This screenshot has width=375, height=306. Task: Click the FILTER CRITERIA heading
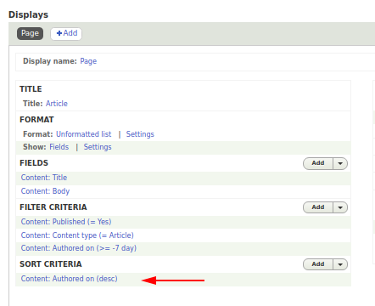coord(53,207)
